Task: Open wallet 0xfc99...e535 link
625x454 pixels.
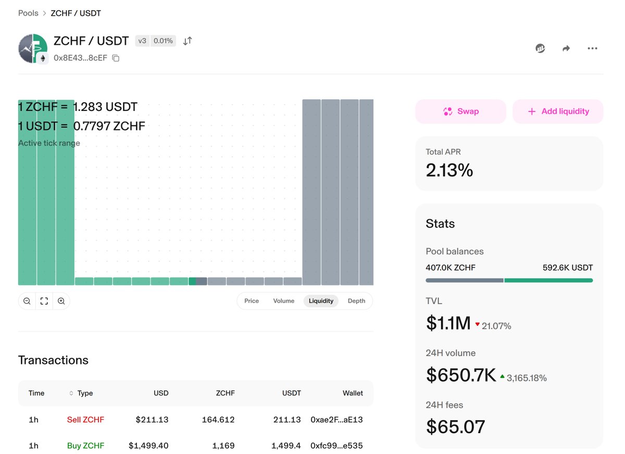Action: coord(336,446)
